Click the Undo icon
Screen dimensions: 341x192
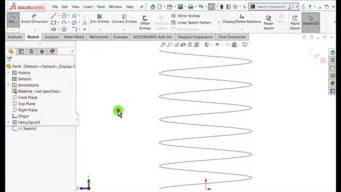201,7
